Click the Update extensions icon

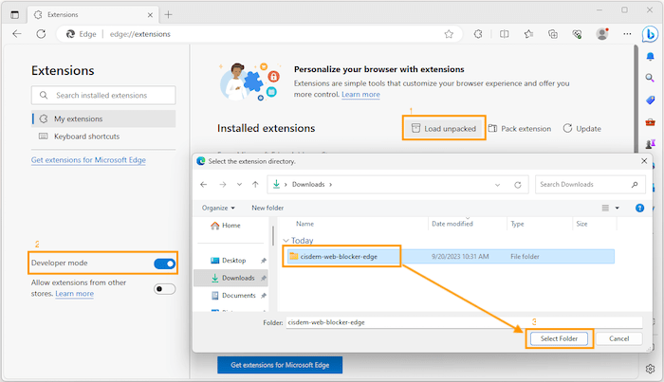tap(581, 128)
